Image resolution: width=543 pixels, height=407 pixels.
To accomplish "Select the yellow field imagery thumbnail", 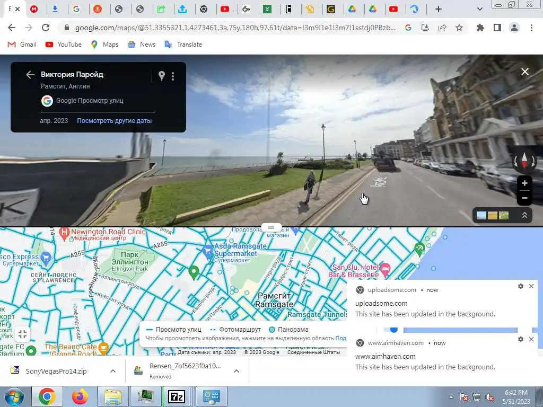I will pos(493,215).
